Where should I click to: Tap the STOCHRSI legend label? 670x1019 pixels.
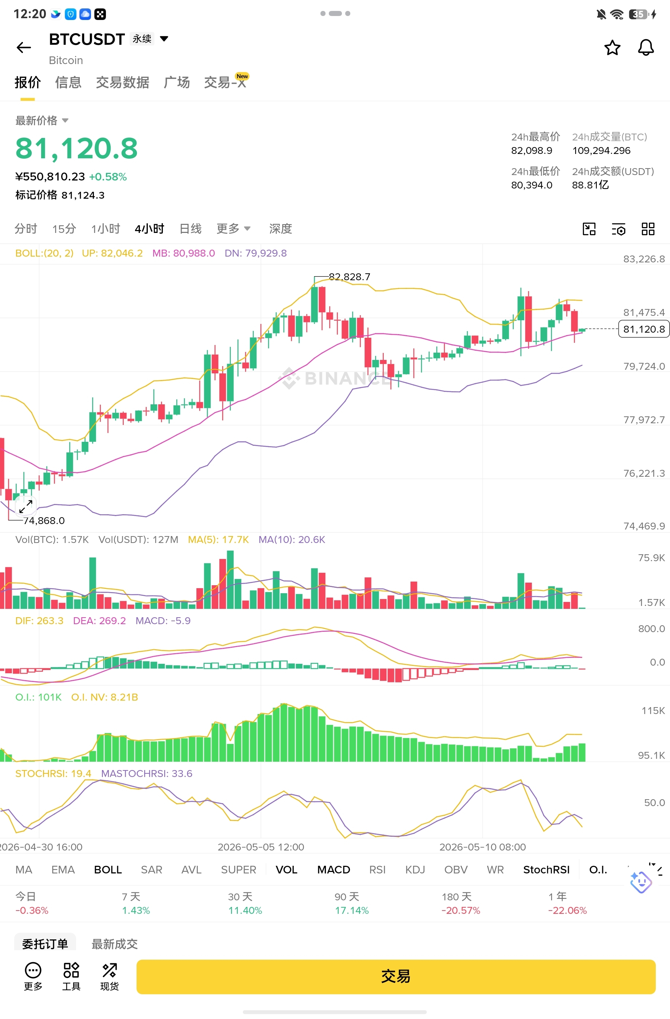[53, 774]
